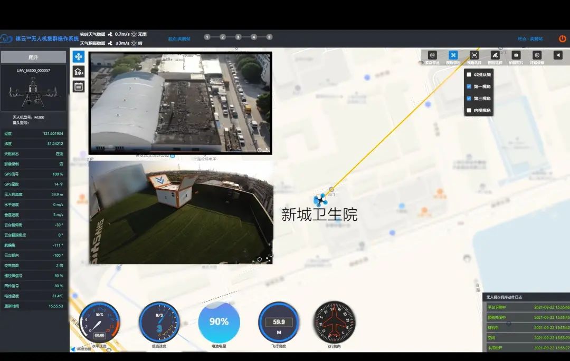Select waypoint step 3 in the route
The image size is (570, 361).
tap(238, 37)
